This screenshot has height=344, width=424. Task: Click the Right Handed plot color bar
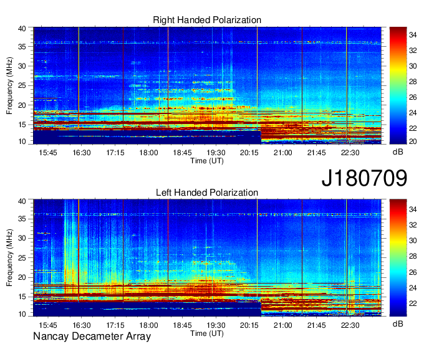[x=398, y=85]
